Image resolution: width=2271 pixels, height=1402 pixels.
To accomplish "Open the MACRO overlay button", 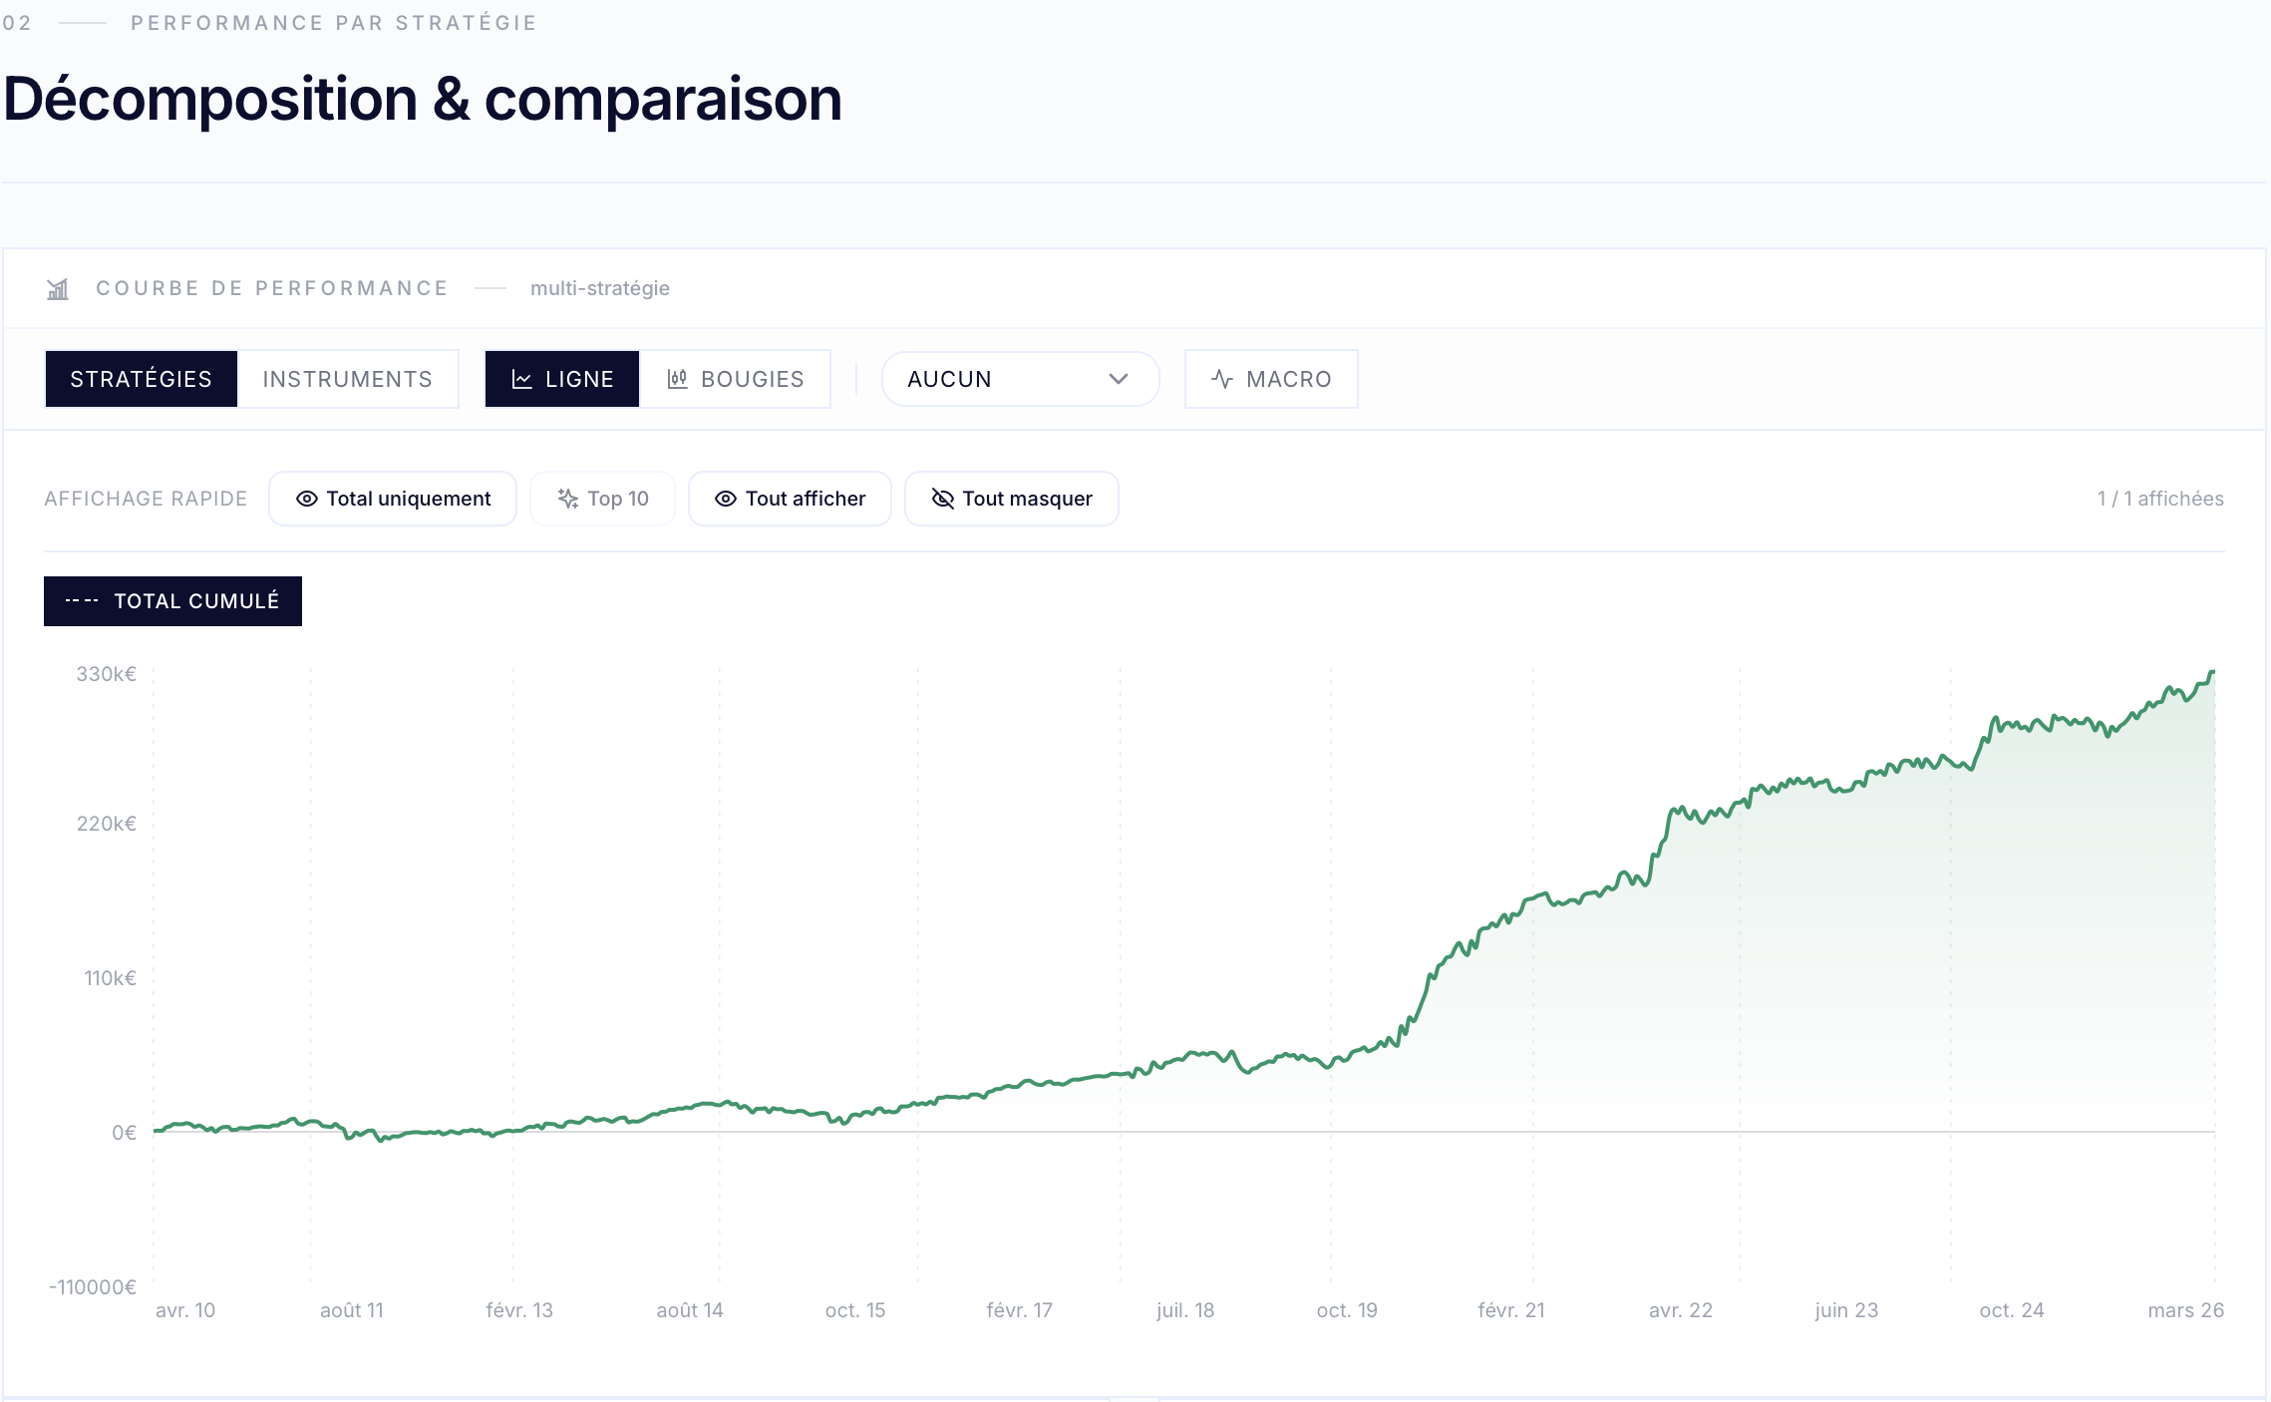I will 1271,379.
